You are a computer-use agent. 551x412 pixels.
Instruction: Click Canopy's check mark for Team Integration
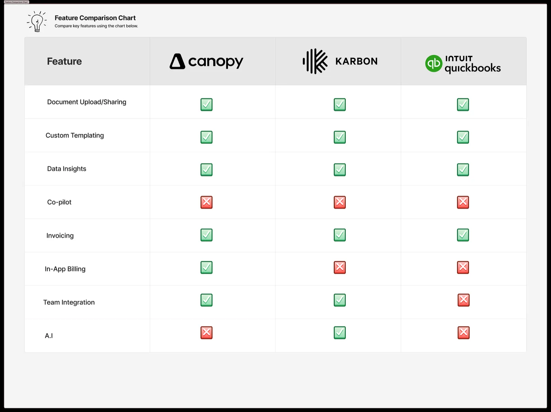click(207, 300)
